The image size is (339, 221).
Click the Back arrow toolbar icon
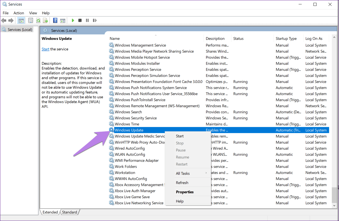4,20
